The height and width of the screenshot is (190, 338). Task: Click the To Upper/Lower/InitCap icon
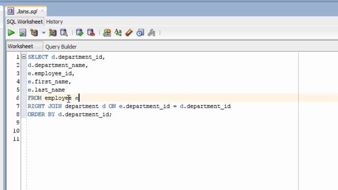[x=118, y=33]
